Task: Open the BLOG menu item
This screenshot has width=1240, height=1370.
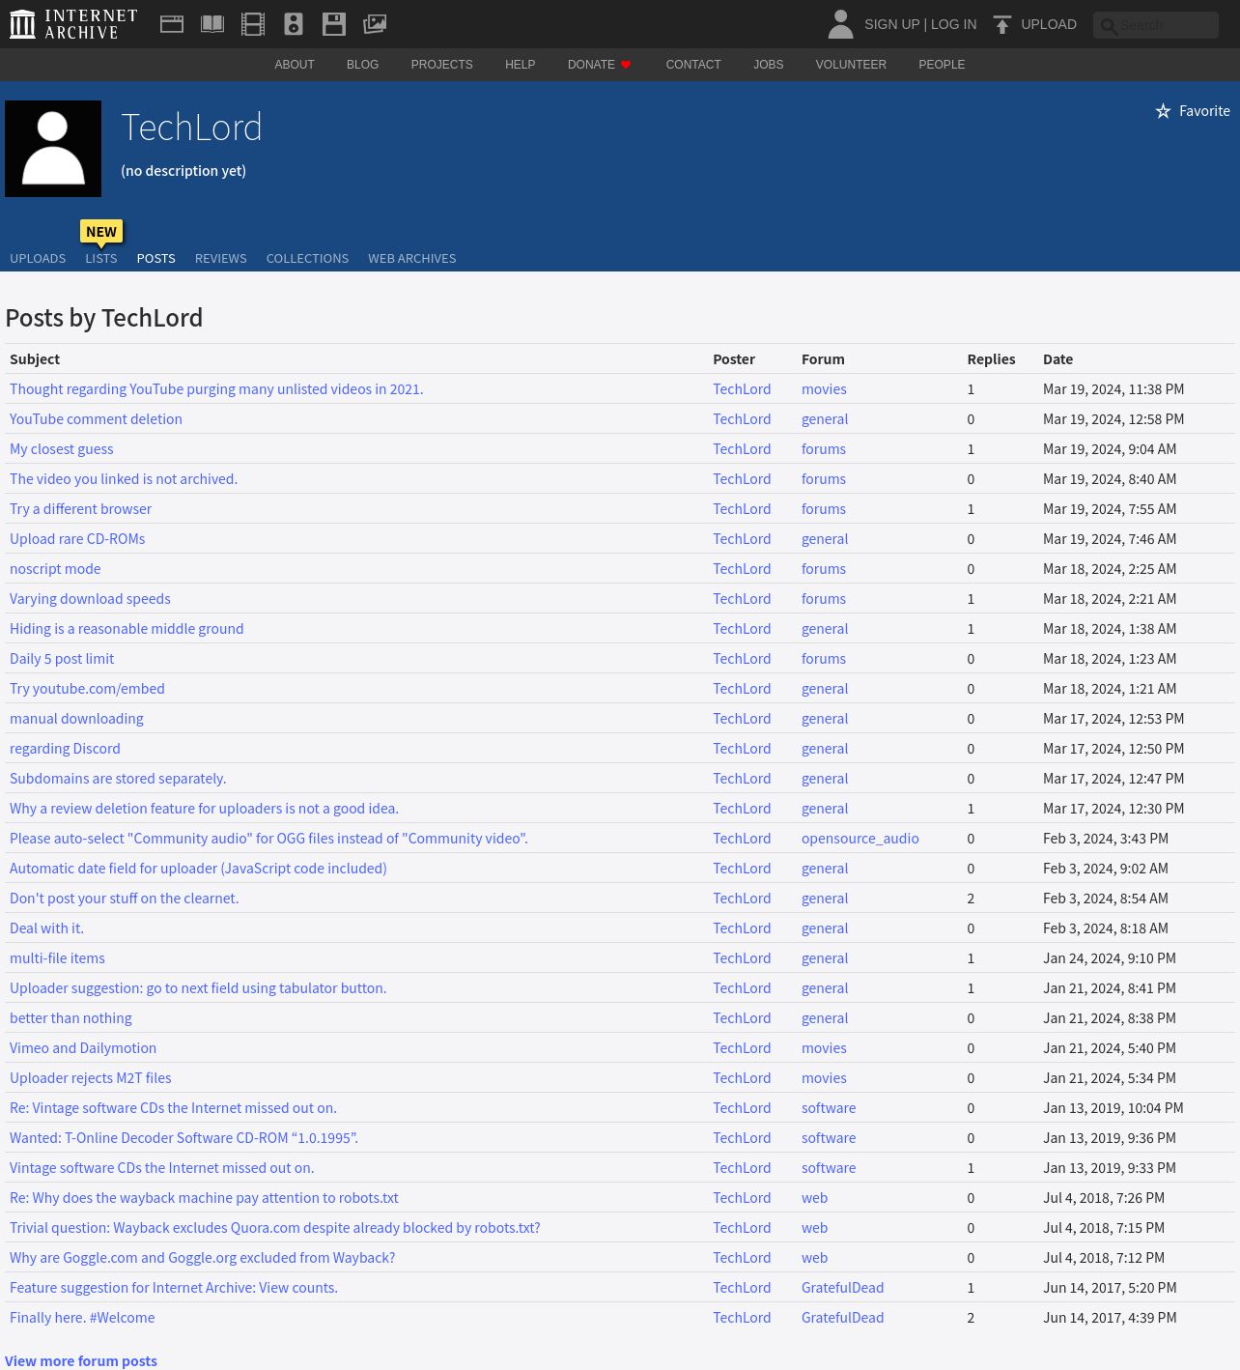Action: 362,65
